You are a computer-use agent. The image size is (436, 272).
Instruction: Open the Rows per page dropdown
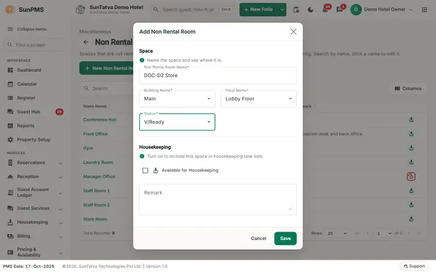pyautogui.click(x=337, y=233)
